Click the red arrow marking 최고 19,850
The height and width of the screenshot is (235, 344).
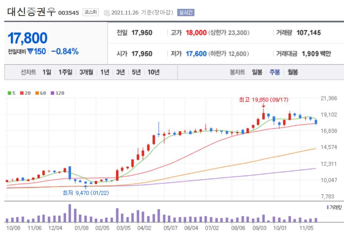[x=263, y=106]
